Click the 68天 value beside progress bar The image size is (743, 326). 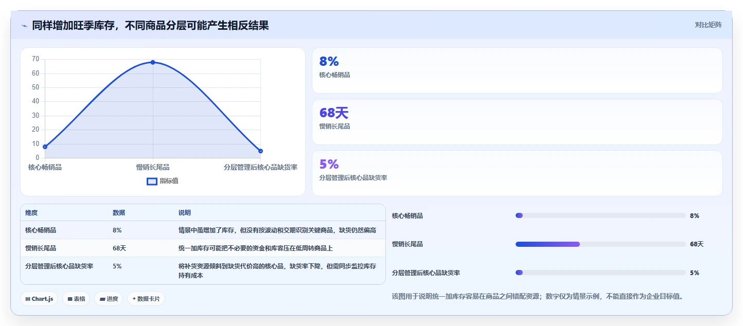[x=697, y=244]
